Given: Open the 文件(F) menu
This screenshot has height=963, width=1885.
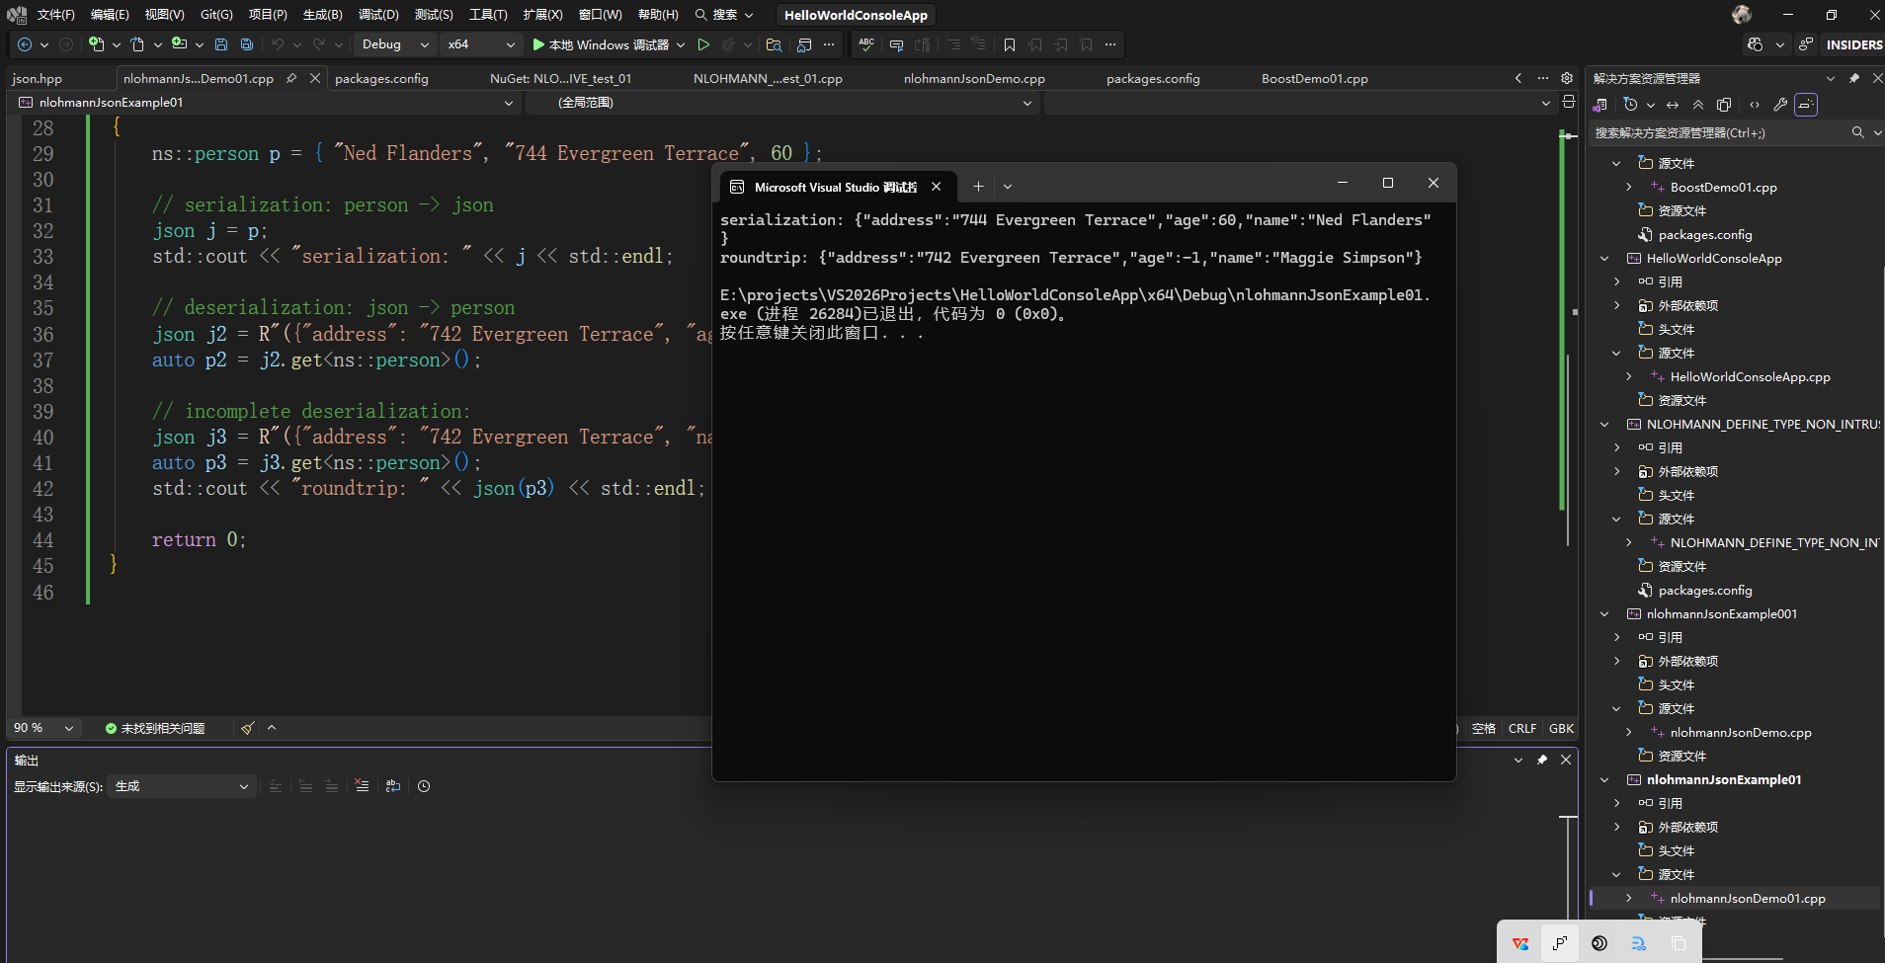Looking at the screenshot, I should coord(55,15).
